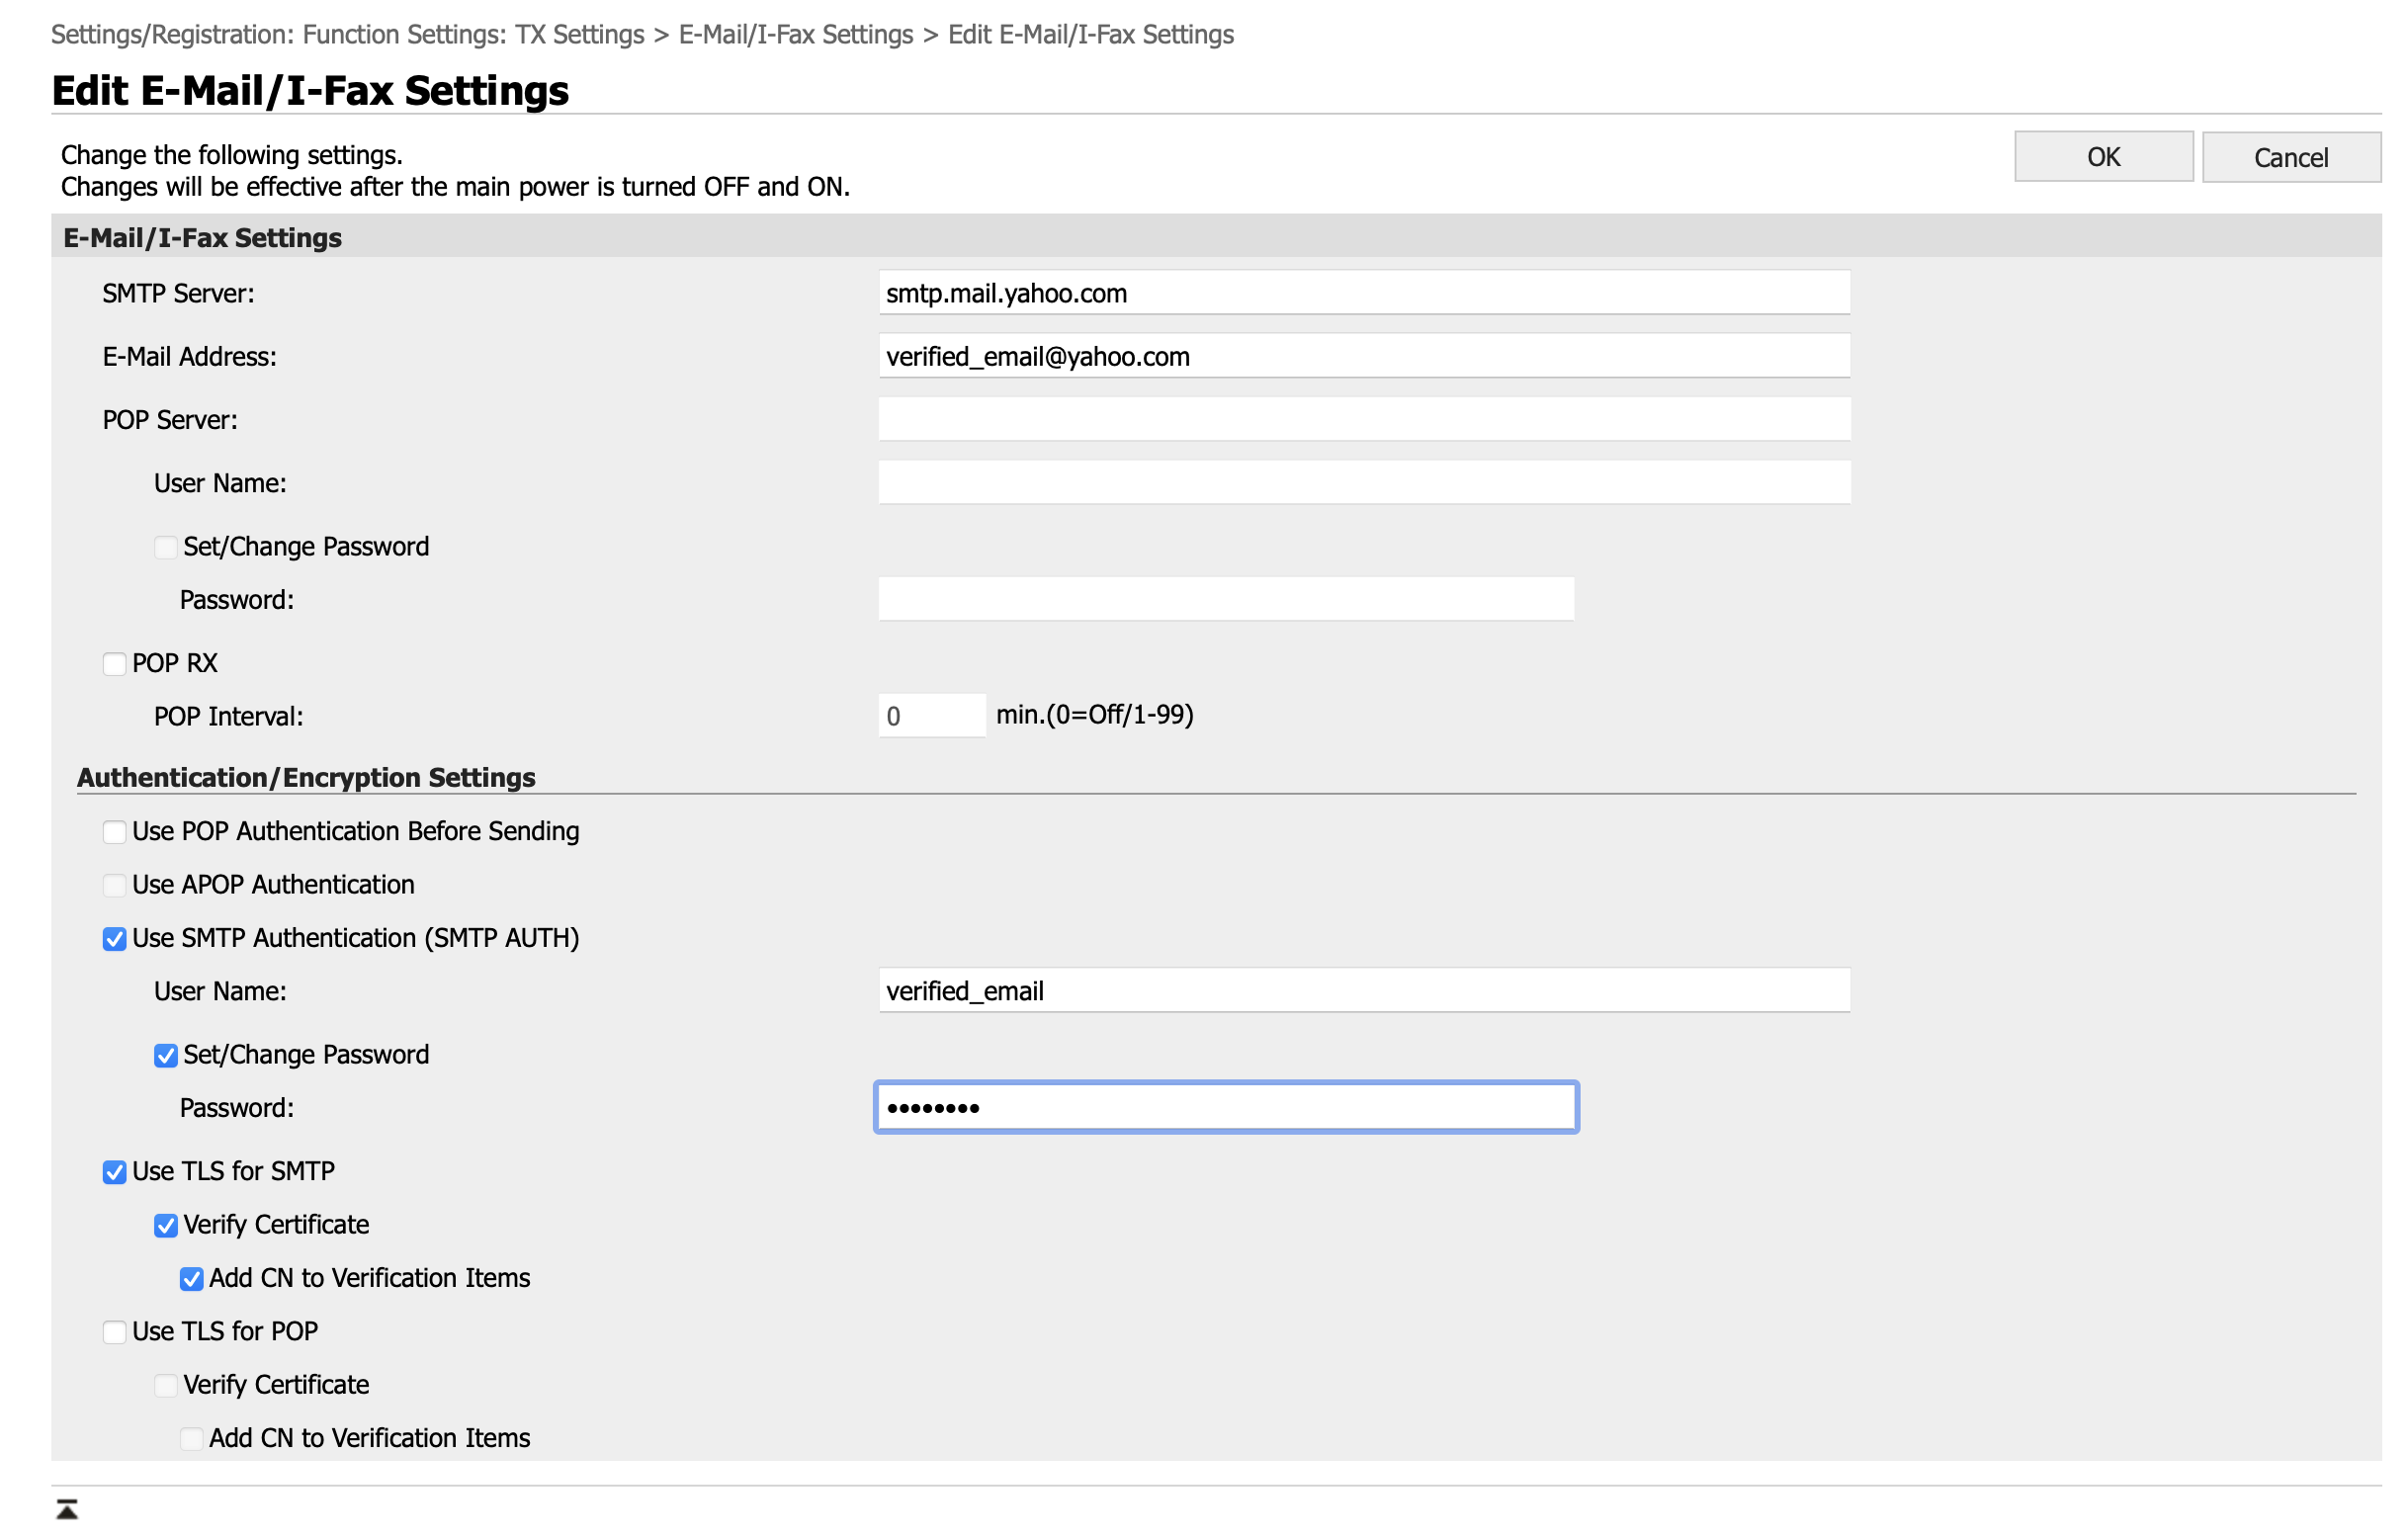Click the 'Edit E-Mail/I-Fax Settings' page title
Screen dimensions: 2408x1538
(310, 90)
